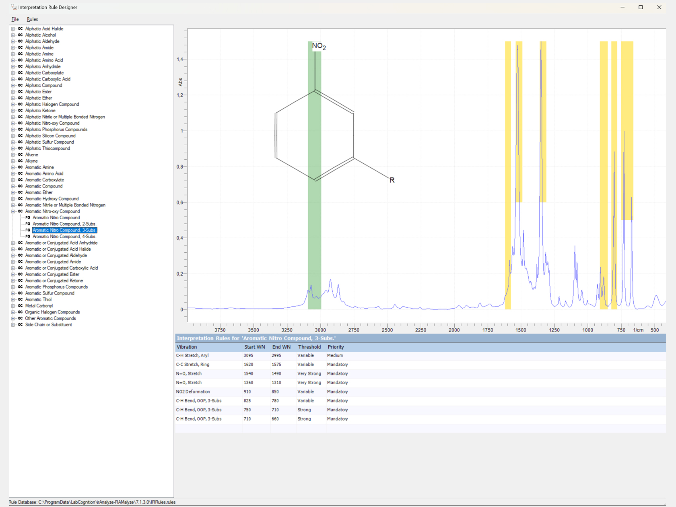The image size is (676, 507).
Task: Sort by the Start WN column header
Action: (x=254, y=347)
